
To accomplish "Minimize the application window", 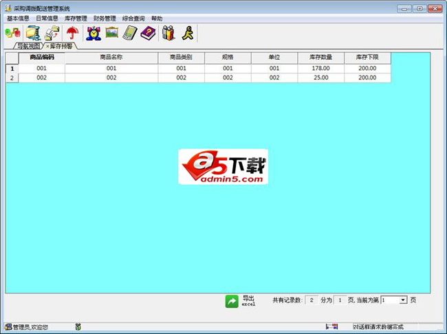I will [404, 9].
